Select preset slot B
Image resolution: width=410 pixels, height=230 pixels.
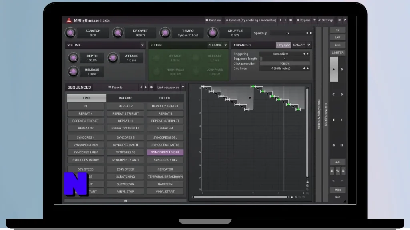point(342,69)
